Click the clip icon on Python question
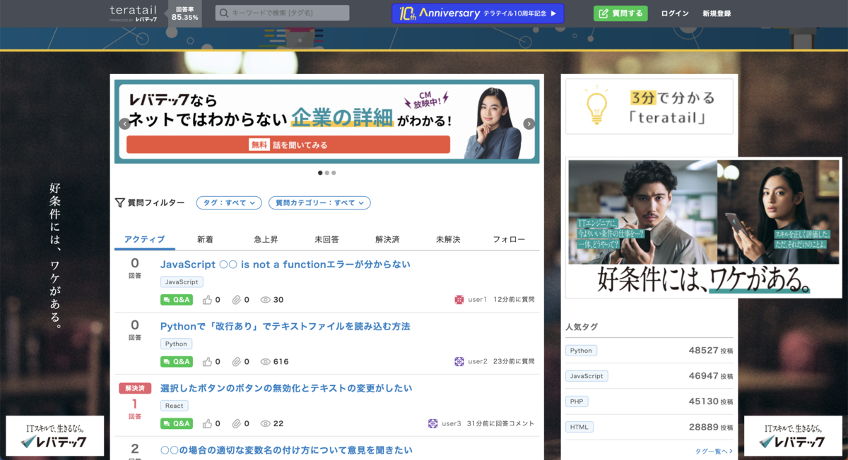This screenshot has width=848, height=460. [237, 362]
